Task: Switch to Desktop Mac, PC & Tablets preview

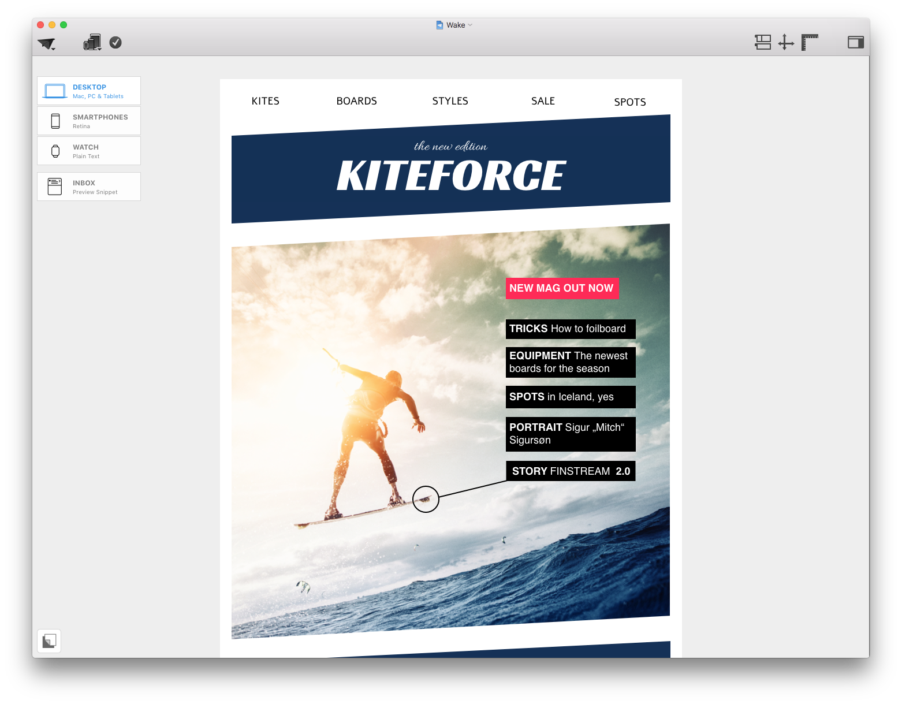Action: click(89, 91)
